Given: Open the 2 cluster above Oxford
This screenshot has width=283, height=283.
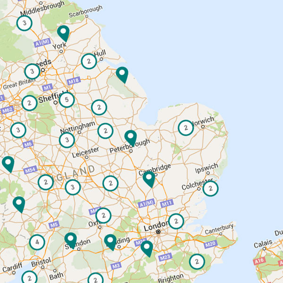Looking at the screenshot, I should (103, 216).
